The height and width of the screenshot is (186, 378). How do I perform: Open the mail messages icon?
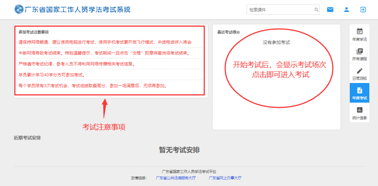point(330,10)
